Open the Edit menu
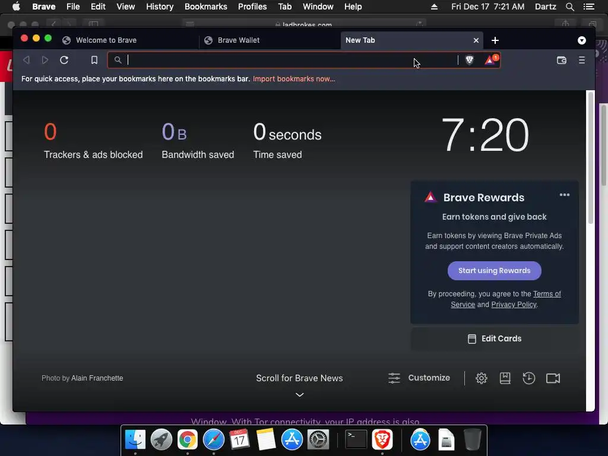The width and height of the screenshot is (608, 456). 98,7
